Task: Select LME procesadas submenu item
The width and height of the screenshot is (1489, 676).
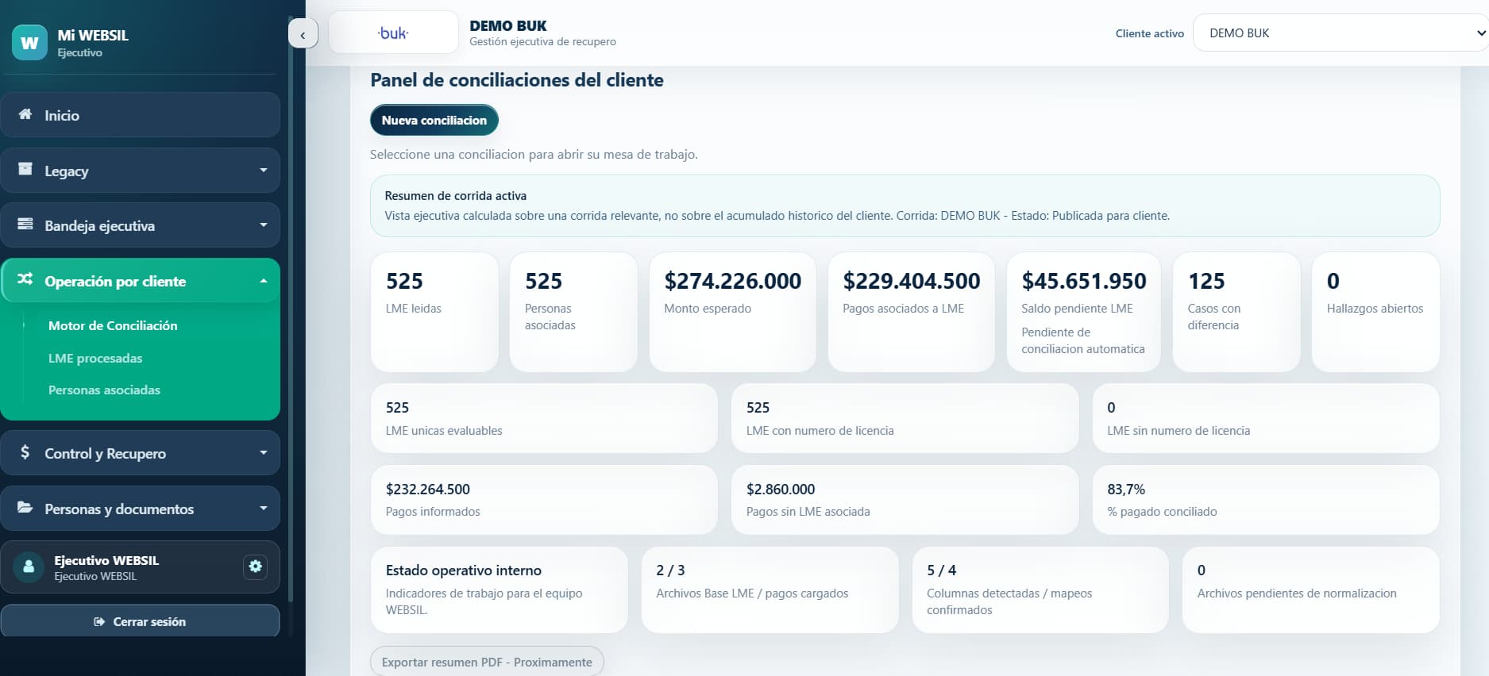Action: click(95, 358)
